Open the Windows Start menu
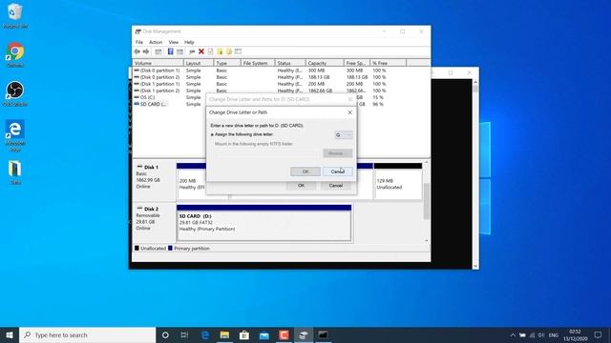This screenshot has width=611, height=343. [x=10, y=334]
